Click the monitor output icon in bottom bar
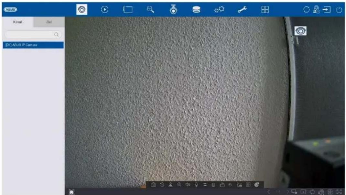The image size is (346, 195). [294, 192]
